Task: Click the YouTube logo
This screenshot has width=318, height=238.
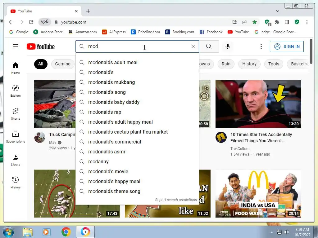Action: point(41,46)
